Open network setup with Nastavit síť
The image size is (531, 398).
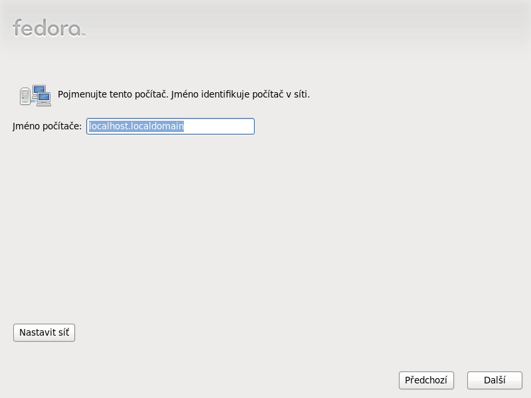coord(44,333)
